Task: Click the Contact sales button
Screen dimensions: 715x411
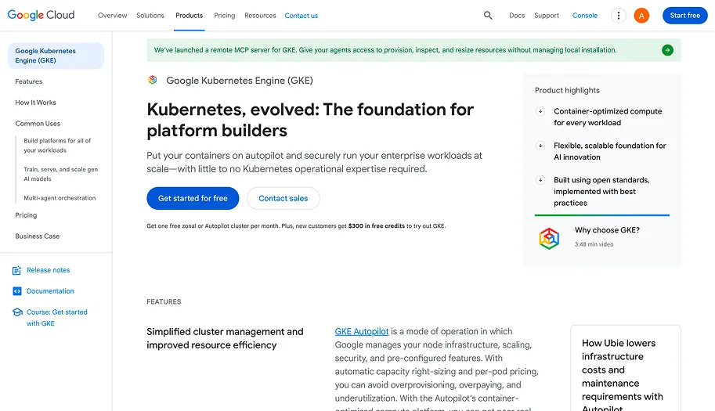Action: point(283,198)
